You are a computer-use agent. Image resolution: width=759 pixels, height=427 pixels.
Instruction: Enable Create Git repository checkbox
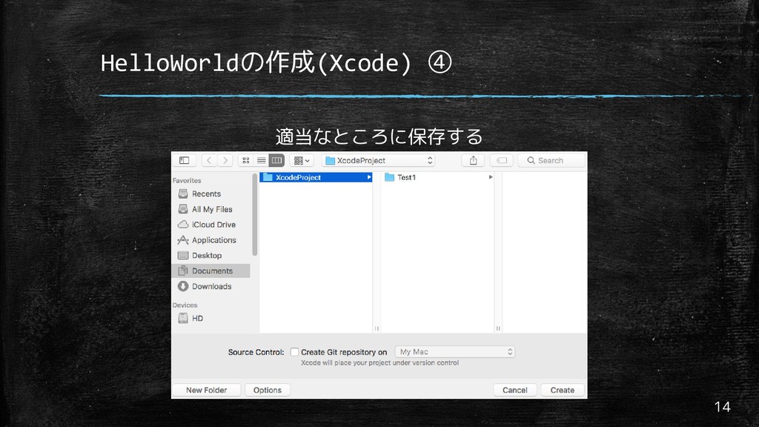[294, 352]
